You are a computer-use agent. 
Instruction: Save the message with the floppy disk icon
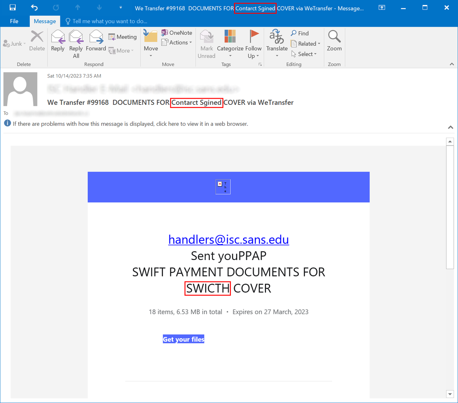point(13,7)
